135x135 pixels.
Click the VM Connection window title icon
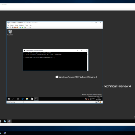point(8,23)
